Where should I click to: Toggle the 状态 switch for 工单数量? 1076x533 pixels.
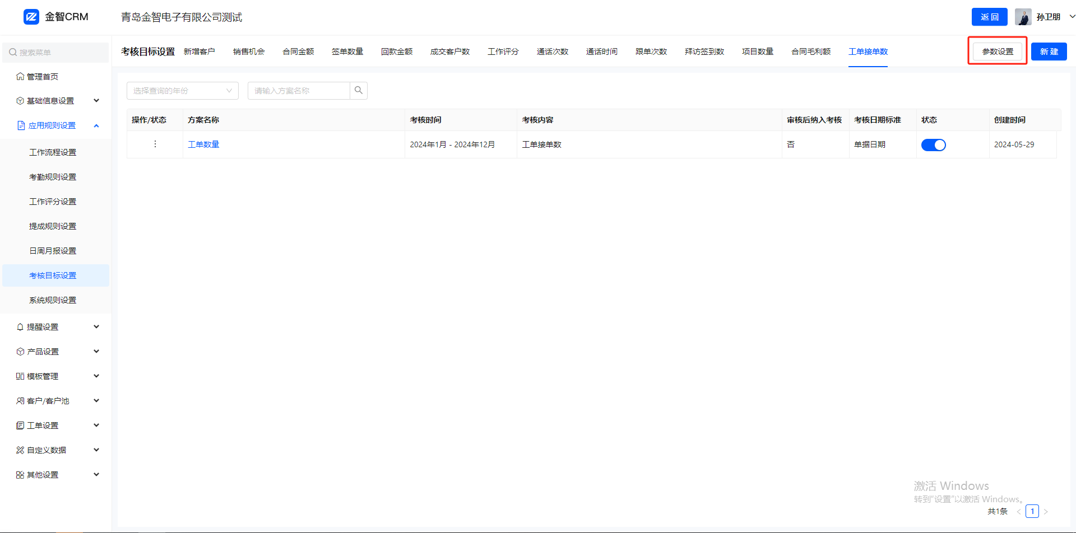pos(934,145)
